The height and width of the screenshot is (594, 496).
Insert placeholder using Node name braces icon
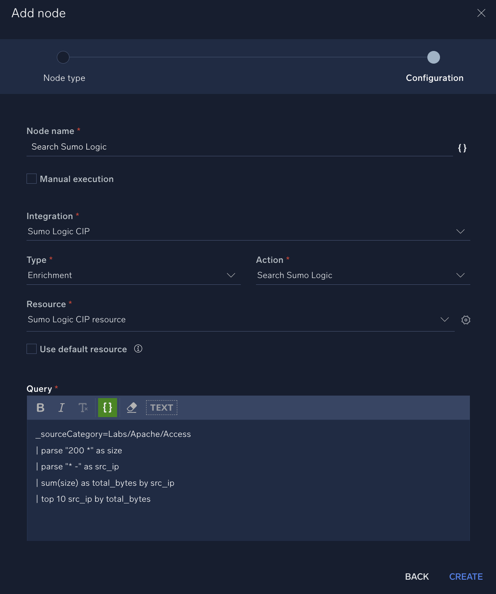pyautogui.click(x=462, y=148)
